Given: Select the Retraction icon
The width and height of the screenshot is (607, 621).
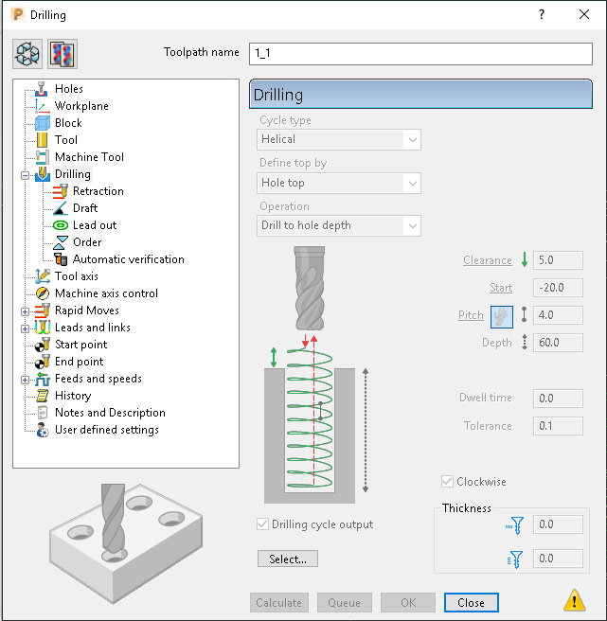Looking at the screenshot, I should coord(61,191).
